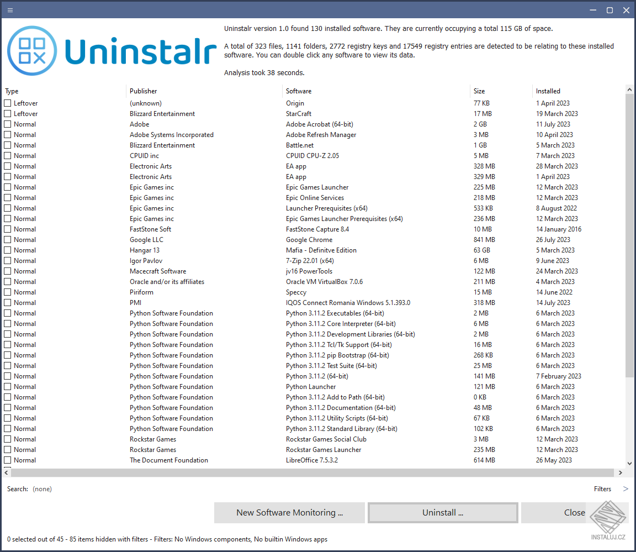This screenshot has width=636, height=552.
Task: Select the FastStone Capture 8.4 entry
Action: 317,229
